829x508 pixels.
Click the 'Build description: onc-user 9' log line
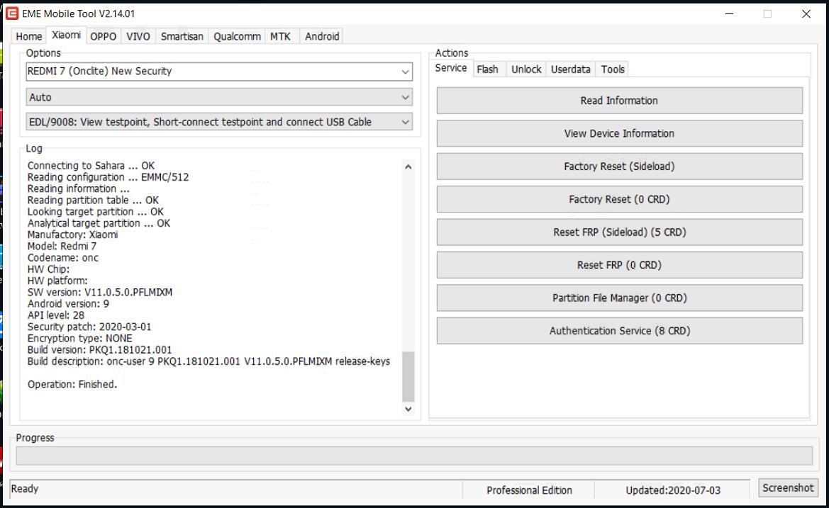208,362
